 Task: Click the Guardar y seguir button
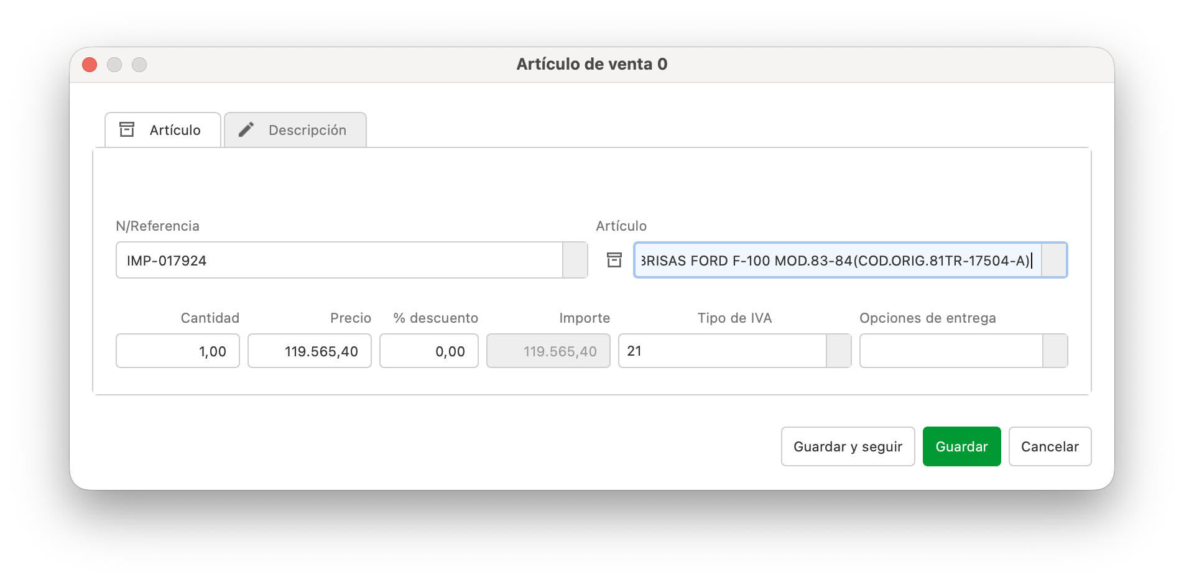coord(848,446)
